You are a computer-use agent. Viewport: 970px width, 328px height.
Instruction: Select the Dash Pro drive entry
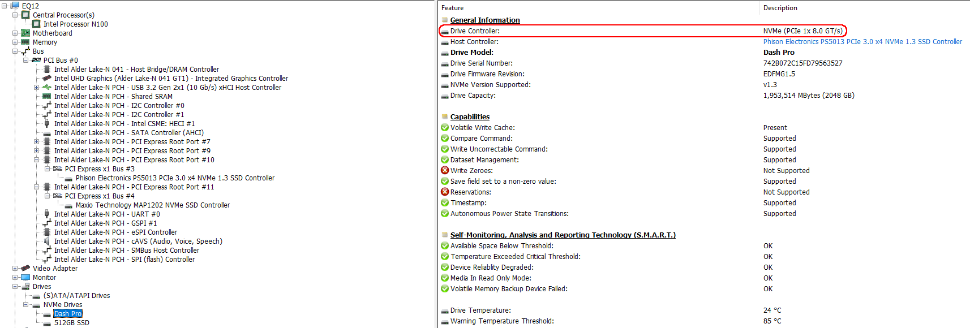(x=68, y=314)
